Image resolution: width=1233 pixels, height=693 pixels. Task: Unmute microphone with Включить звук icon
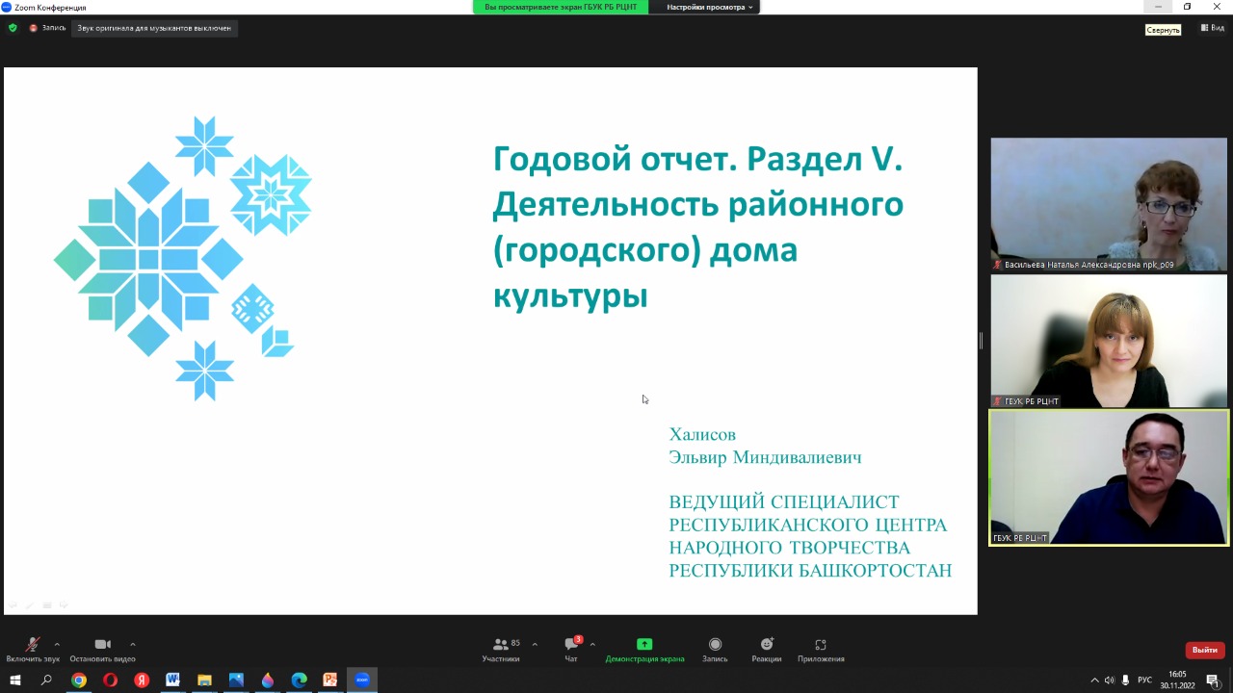coord(33,645)
